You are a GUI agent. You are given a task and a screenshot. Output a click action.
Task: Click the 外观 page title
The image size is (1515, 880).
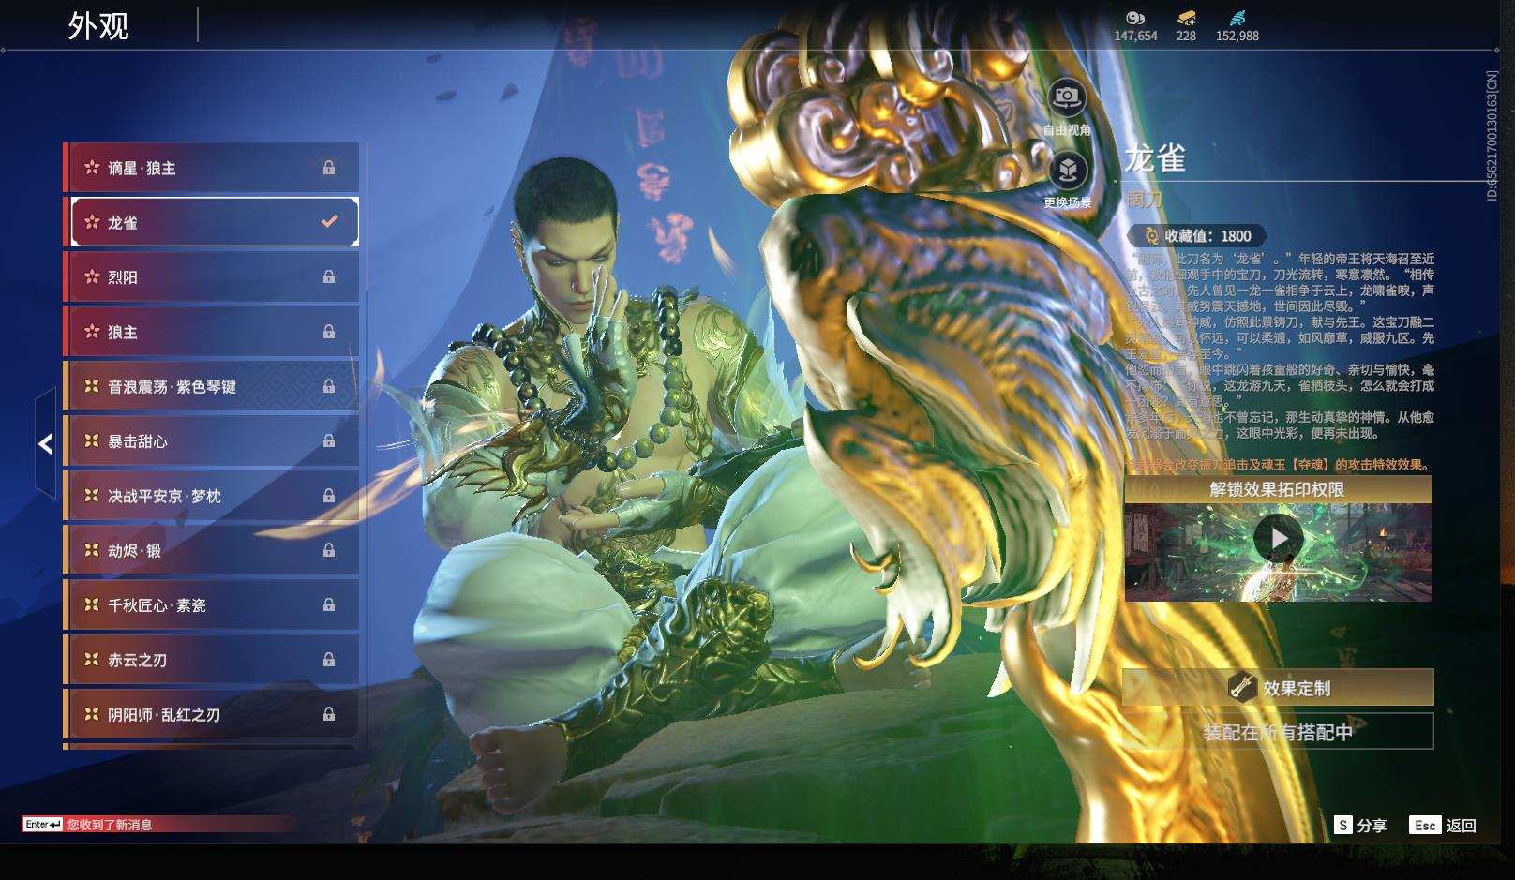tap(98, 26)
